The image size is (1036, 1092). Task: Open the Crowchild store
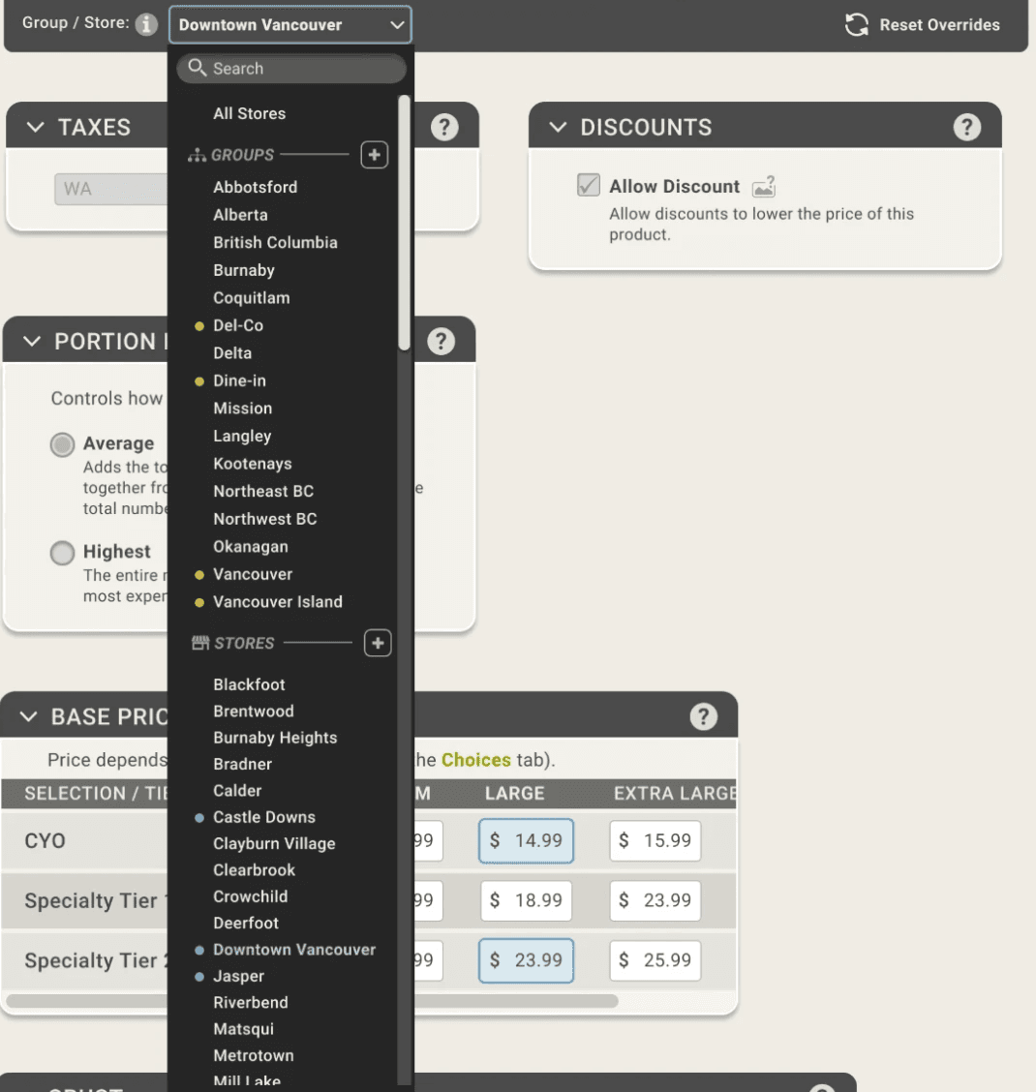click(x=250, y=896)
